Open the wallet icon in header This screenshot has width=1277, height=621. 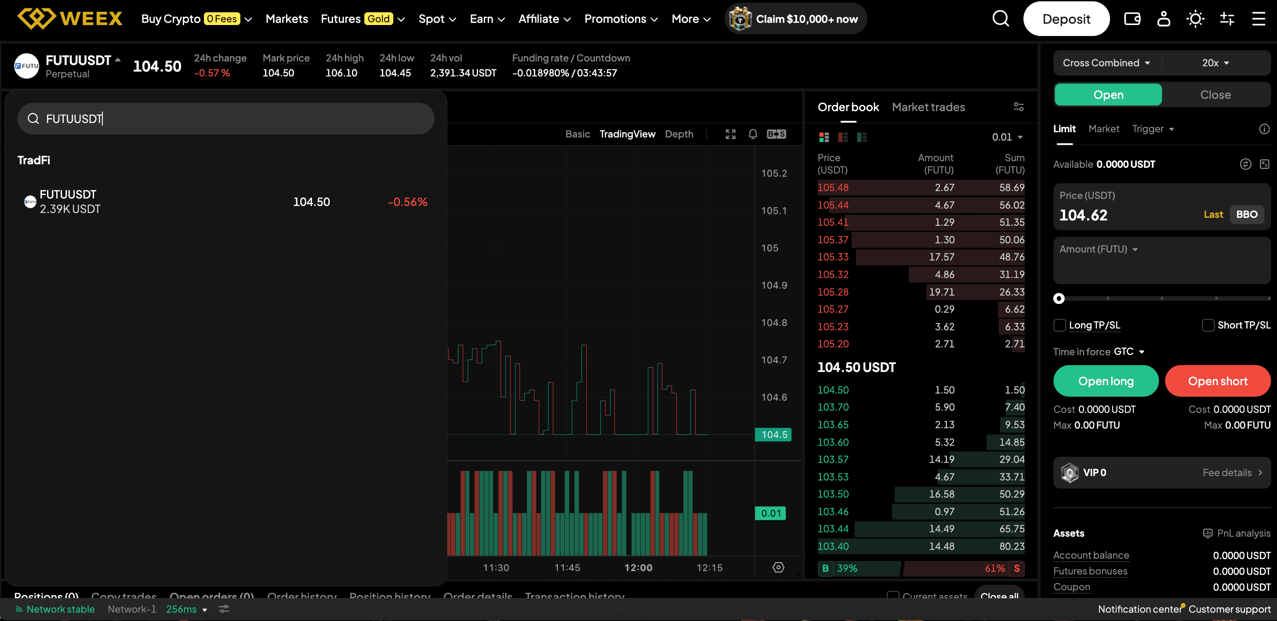pyautogui.click(x=1132, y=19)
